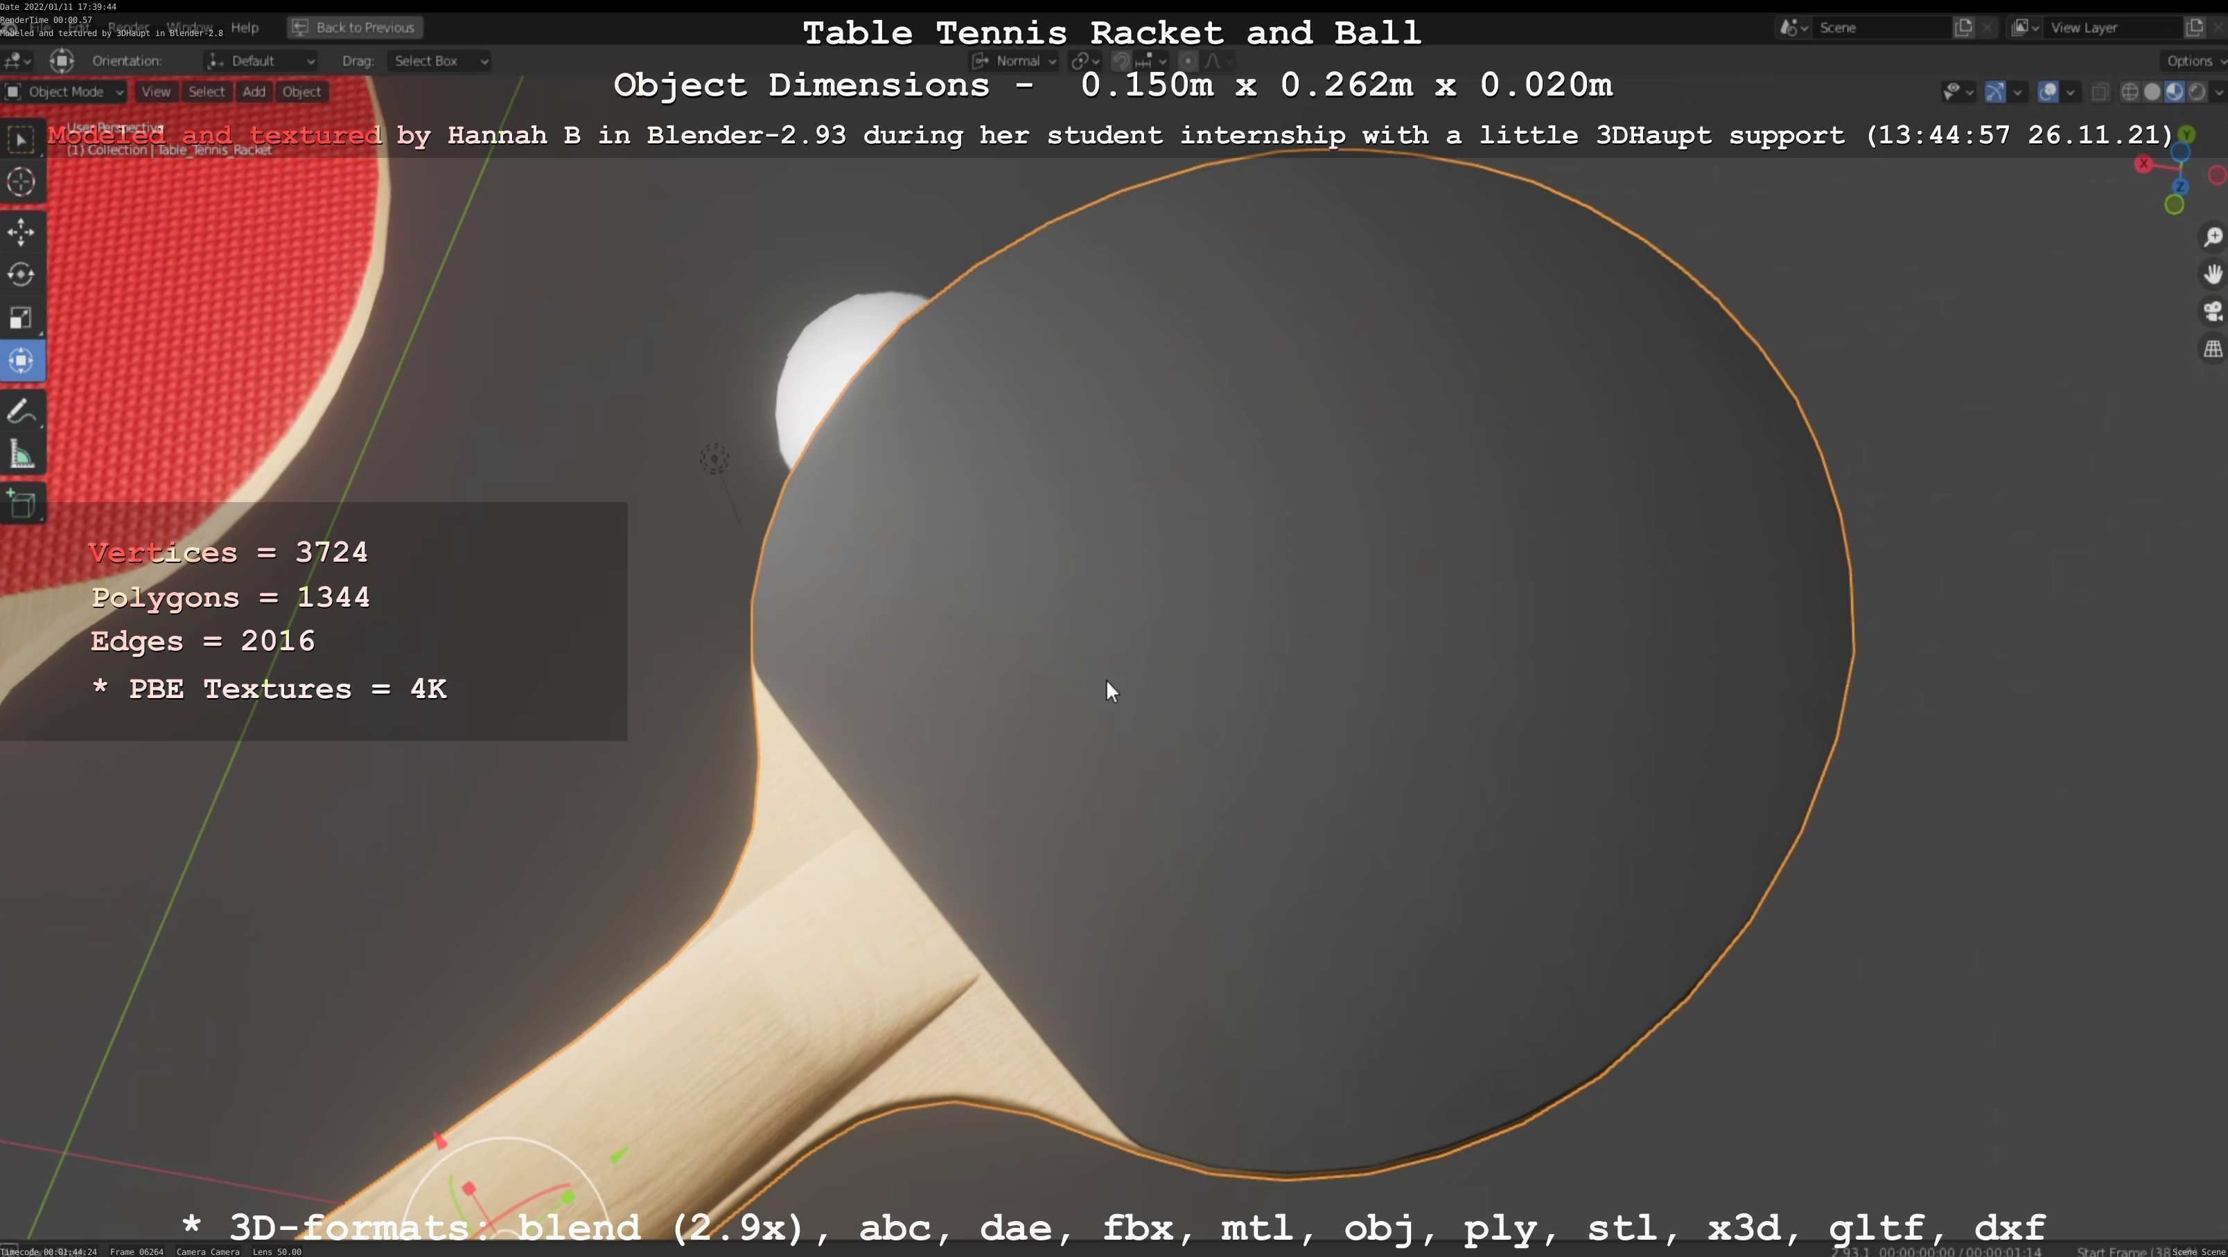Click the View Layer name field

pyautogui.click(x=2113, y=28)
